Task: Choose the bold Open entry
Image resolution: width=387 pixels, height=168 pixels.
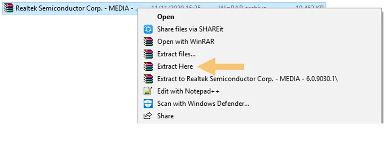Action: coord(165,17)
